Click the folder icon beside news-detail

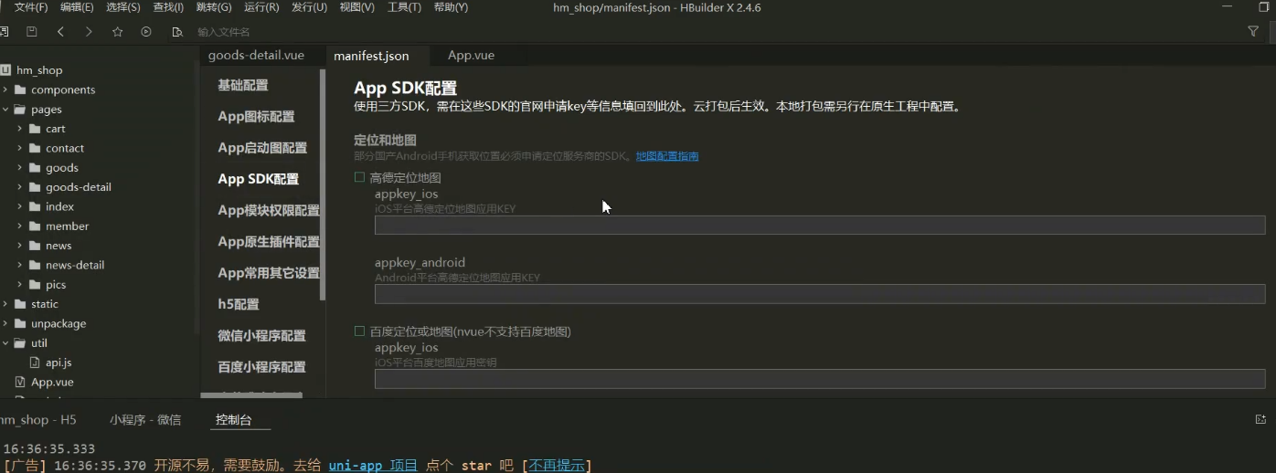(x=35, y=265)
